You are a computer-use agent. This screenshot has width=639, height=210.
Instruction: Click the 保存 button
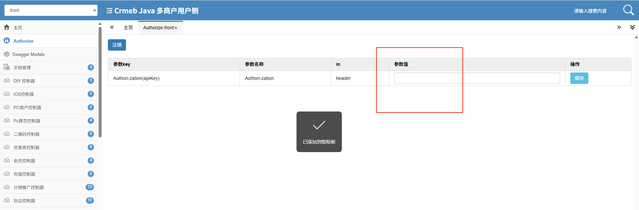pyautogui.click(x=579, y=78)
